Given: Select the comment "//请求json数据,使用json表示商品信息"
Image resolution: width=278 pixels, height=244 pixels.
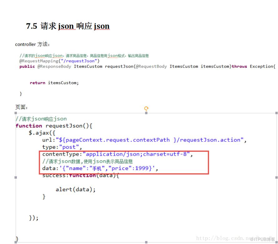Looking at the screenshot, I should 87,161.
